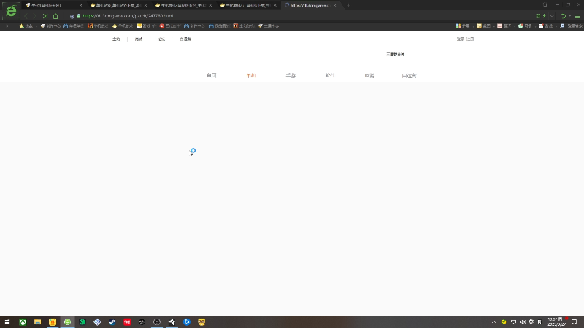Close the second browser tab
584x328 pixels.
pos(145,5)
